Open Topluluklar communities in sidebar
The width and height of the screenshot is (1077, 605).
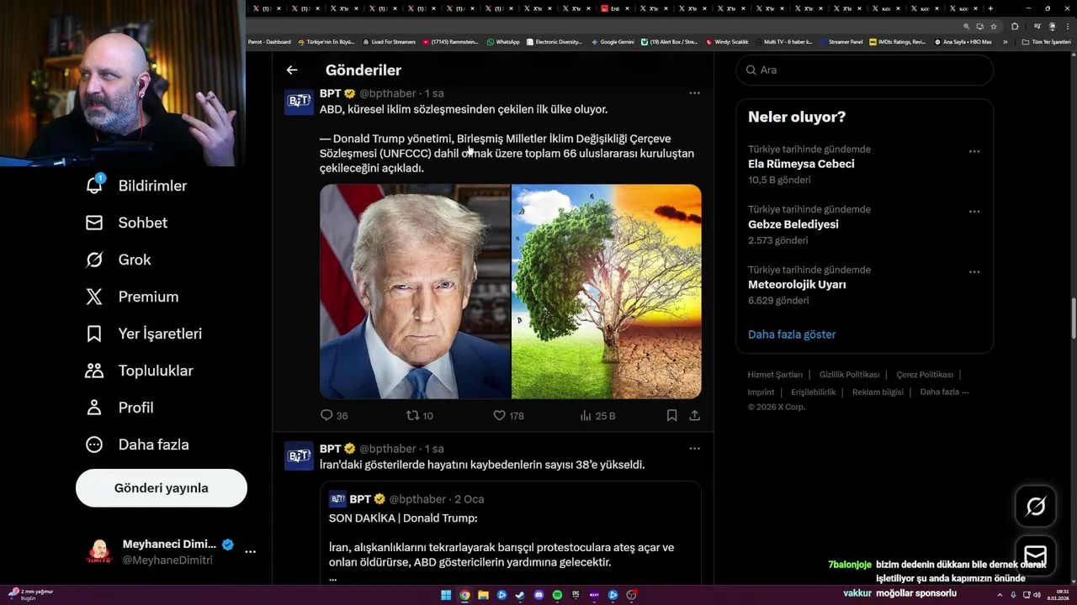point(139,371)
